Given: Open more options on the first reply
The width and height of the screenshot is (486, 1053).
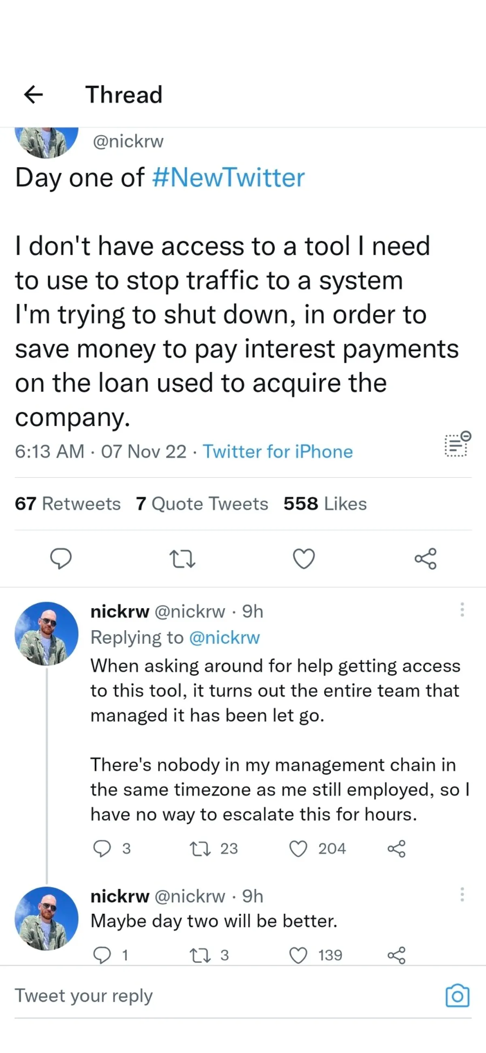Looking at the screenshot, I should point(462,610).
